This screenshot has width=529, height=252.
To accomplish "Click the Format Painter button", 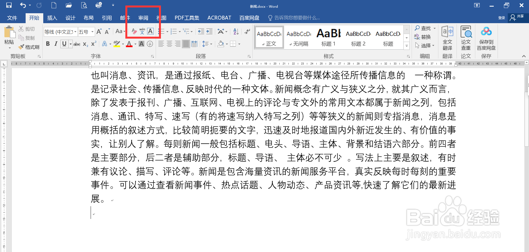I will tap(29, 47).
